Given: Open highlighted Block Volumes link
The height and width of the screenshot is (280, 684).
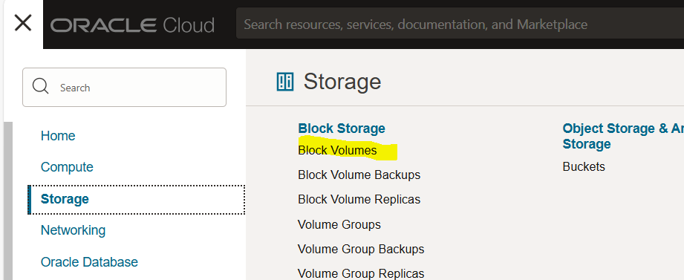Looking at the screenshot, I should 337,150.
